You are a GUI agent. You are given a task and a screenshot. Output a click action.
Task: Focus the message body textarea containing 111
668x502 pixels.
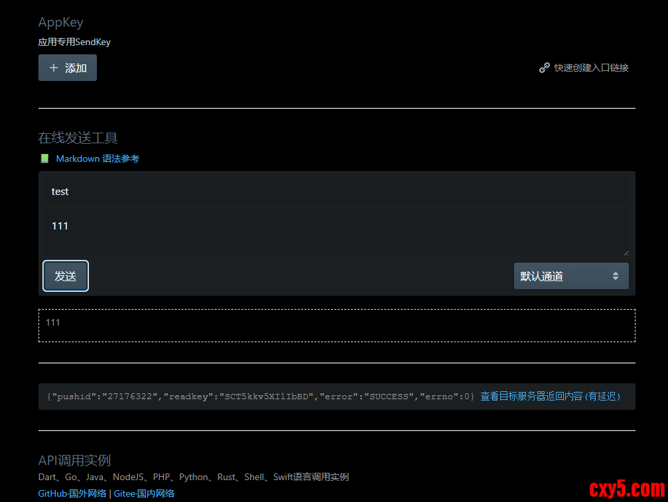pyautogui.click(x=336, y=233)
